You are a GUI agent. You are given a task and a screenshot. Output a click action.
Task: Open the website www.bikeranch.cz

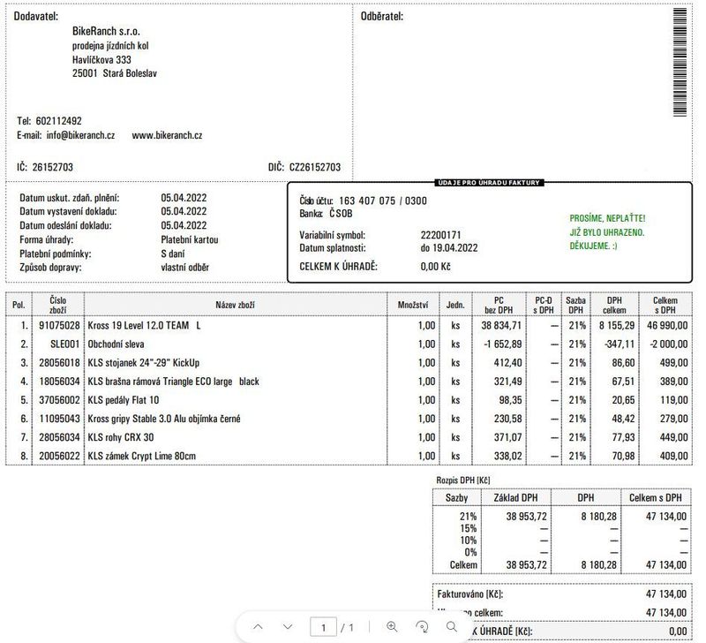point(167,135)
